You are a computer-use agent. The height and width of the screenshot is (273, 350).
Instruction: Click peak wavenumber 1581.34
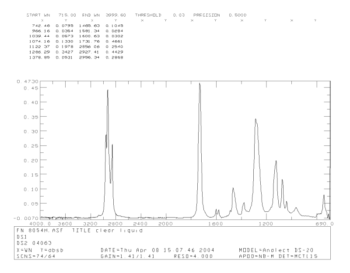click(89, 31)
